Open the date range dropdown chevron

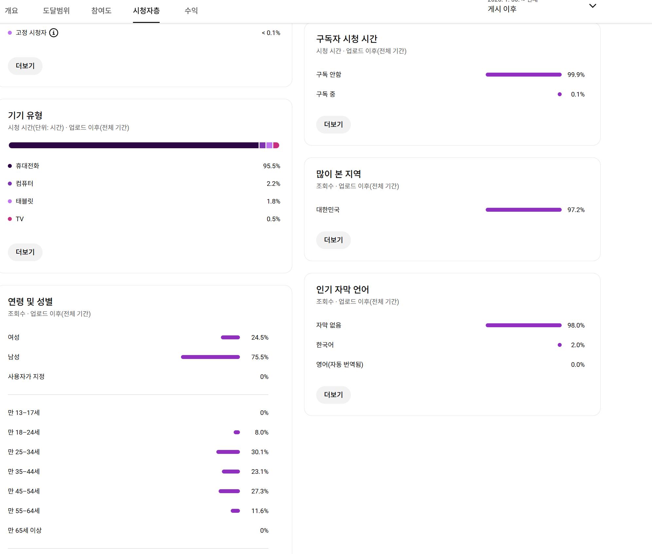(x=592, y=6)
